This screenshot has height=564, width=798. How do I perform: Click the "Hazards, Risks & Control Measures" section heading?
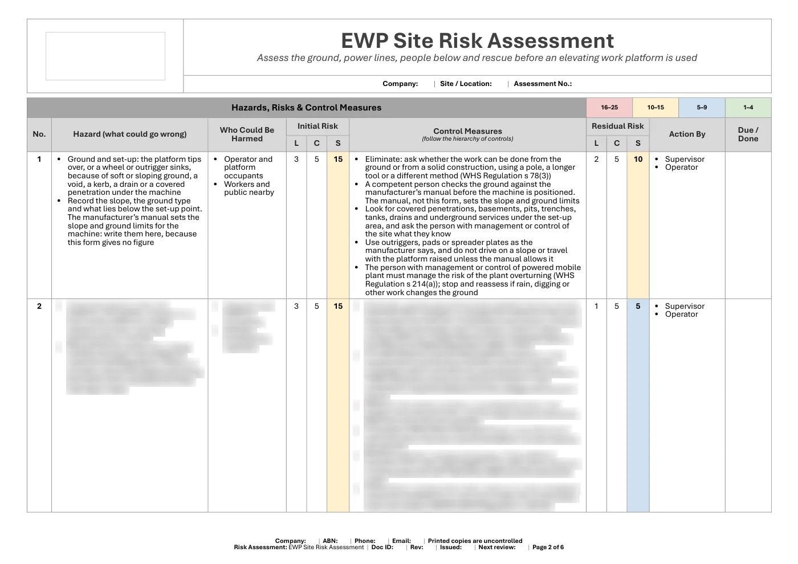point(306,108)
